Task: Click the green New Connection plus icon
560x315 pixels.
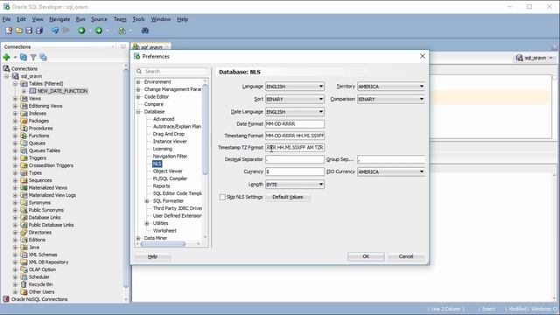Action: click(6, 57)
